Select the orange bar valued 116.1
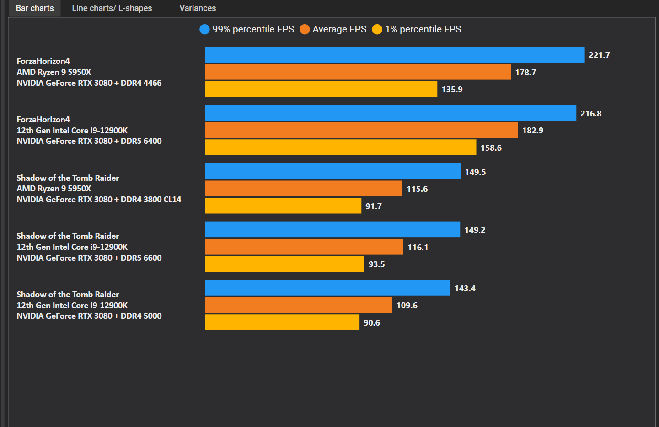Screen dimensions: 659x427 coord(304,247)
